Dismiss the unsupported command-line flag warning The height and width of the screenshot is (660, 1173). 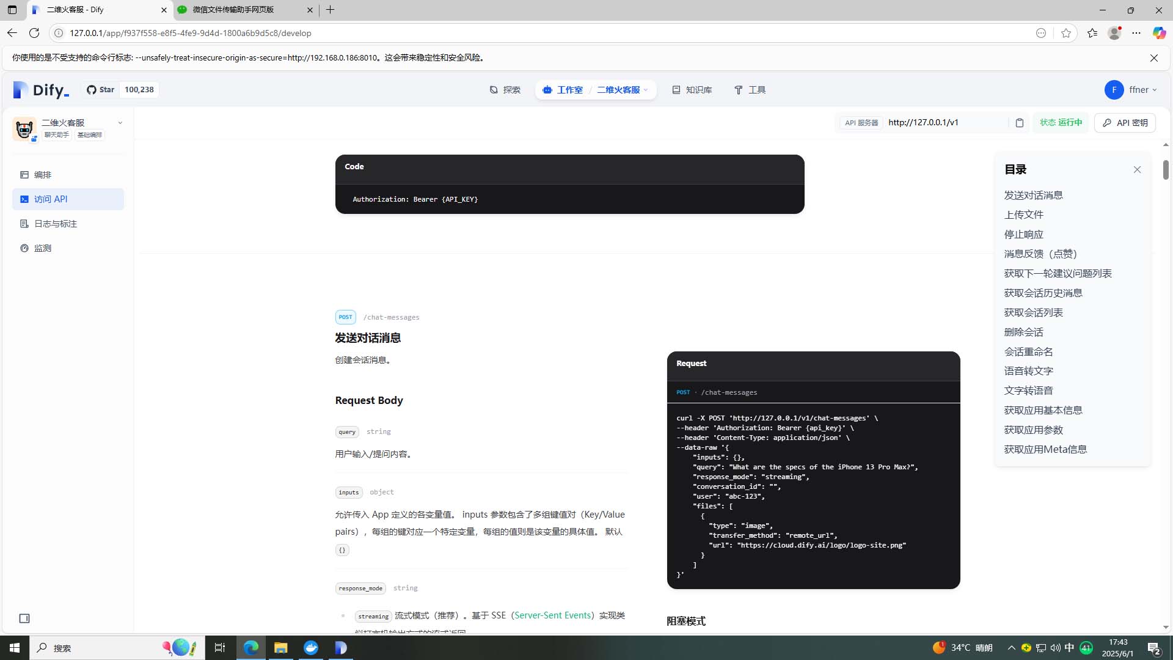[1153, 58]
